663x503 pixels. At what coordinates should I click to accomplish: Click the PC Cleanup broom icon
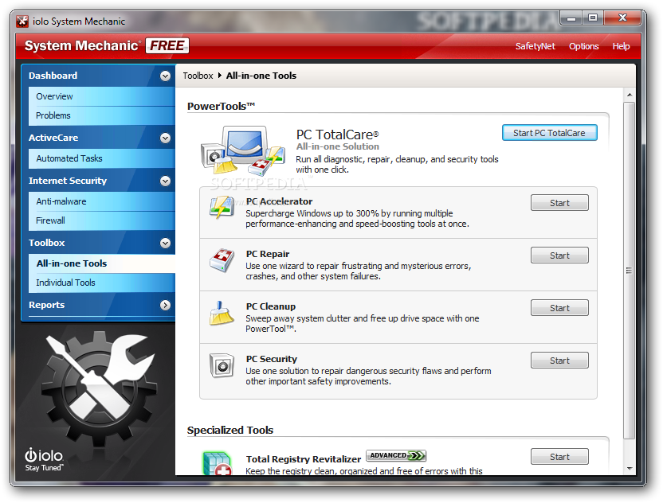222,313
